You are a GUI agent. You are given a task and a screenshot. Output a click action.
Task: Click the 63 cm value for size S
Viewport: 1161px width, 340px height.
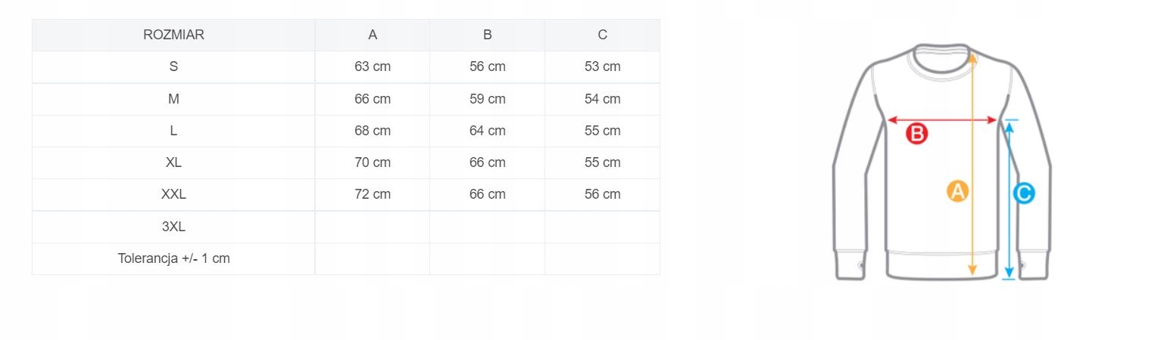click(x=373, y=66)
